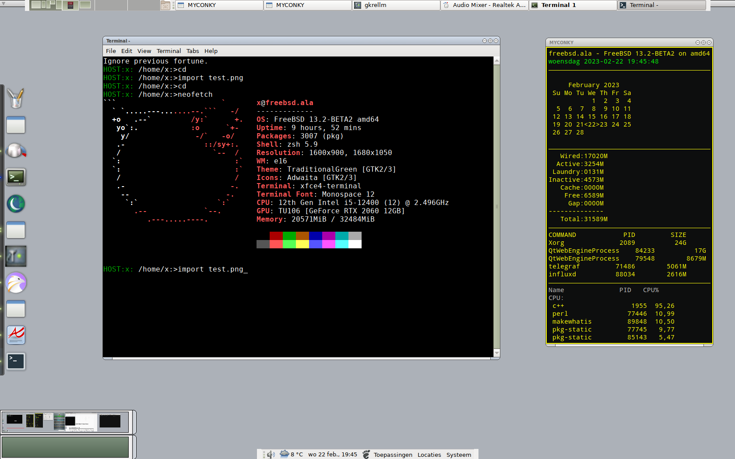Click the bright cyan color block in neofetch
Screen dimensions: 735x459
[x=342, y=244]
